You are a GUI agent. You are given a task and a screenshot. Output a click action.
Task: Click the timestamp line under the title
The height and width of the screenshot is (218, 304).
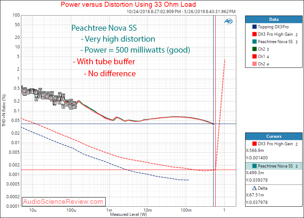pos(181,12)
